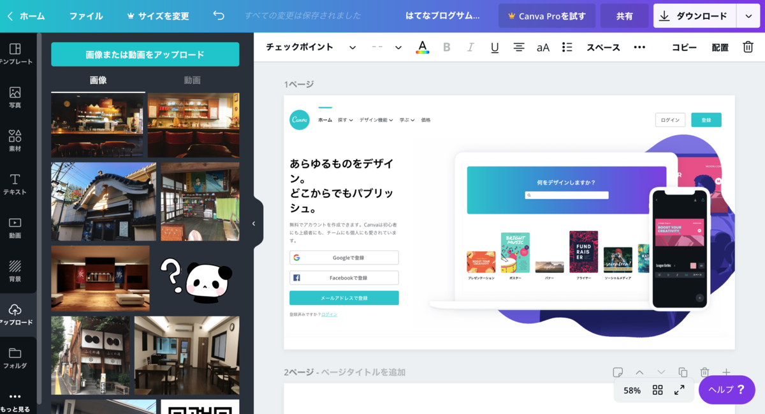Open the チェックポイント font dropdown
This screenshot has height=414, width=765.
(x=310, y=47)
